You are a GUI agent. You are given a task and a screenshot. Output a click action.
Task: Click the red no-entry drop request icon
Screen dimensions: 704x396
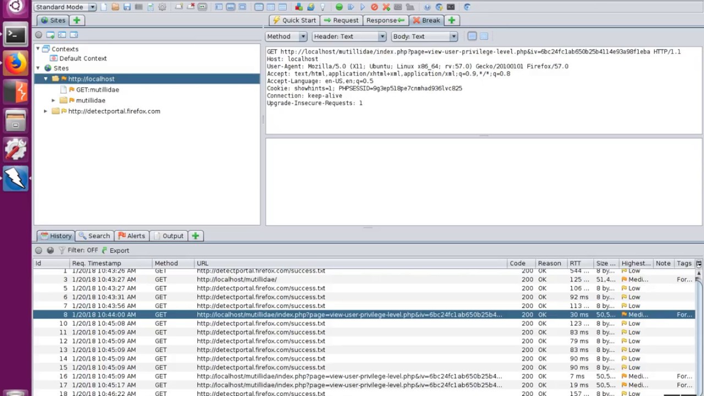pyautogui.click(x=375, y=7)
